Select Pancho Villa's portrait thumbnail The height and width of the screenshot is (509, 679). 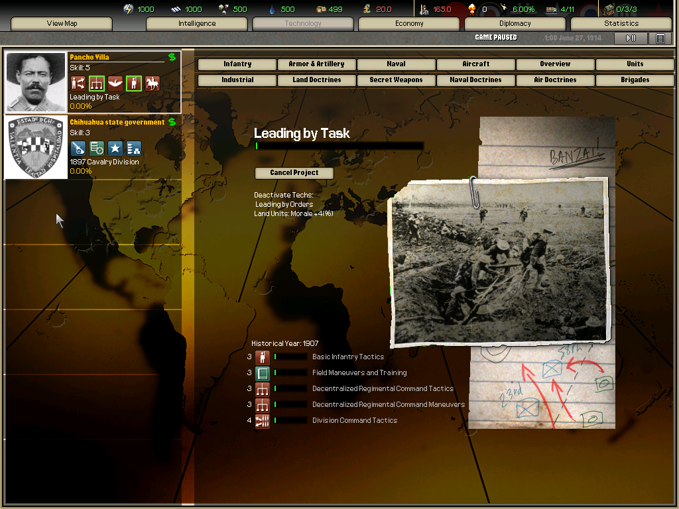pyautogui.click(x=36, y=82)
